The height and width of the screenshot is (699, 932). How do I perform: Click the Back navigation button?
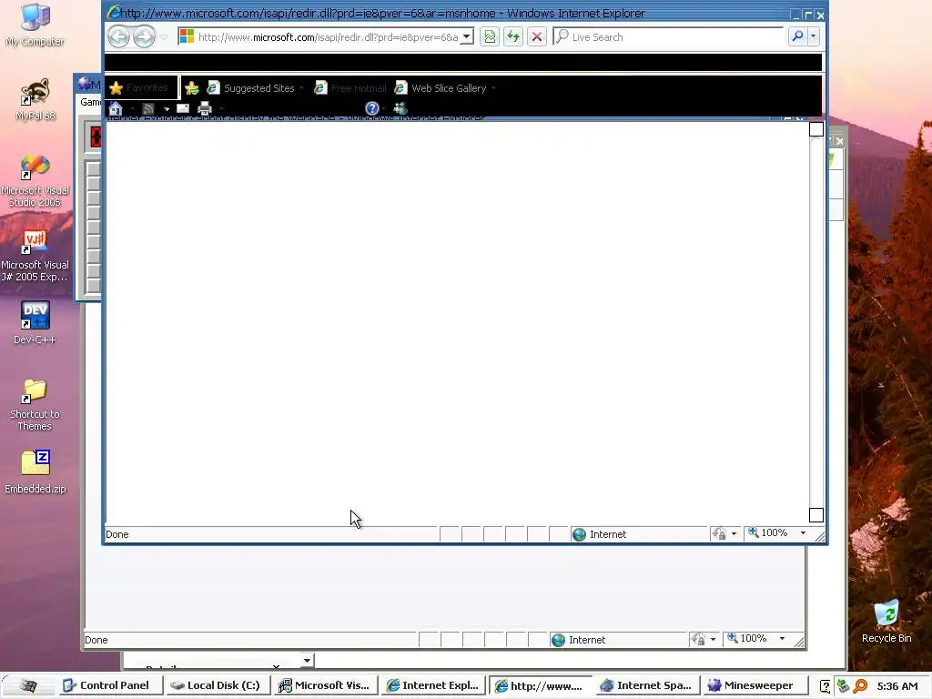(119, 36)
